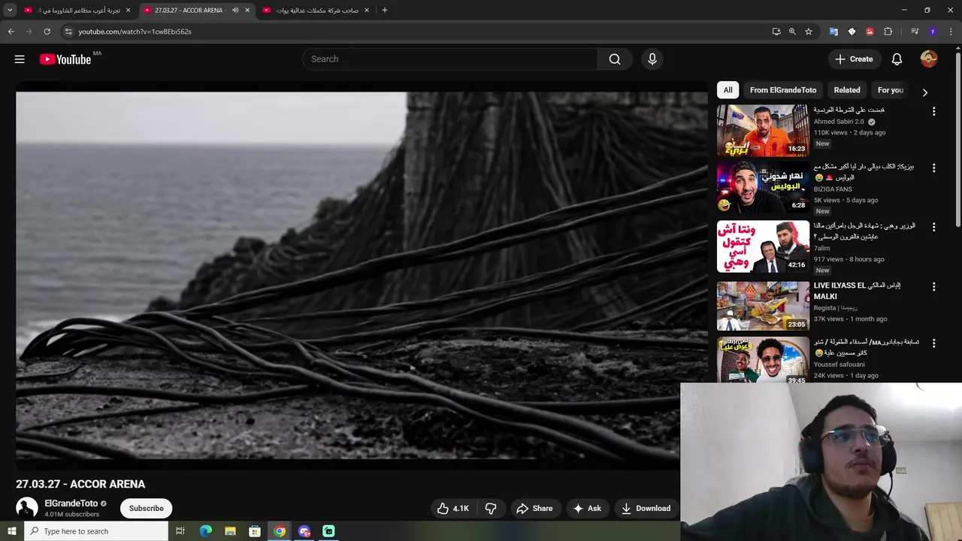Open the Extensions puzzle menu

click(x=888, y=32)
